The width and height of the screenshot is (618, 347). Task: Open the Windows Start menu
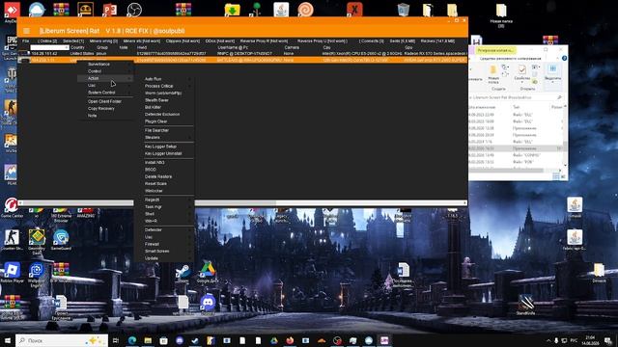click(x=7, y=340)
